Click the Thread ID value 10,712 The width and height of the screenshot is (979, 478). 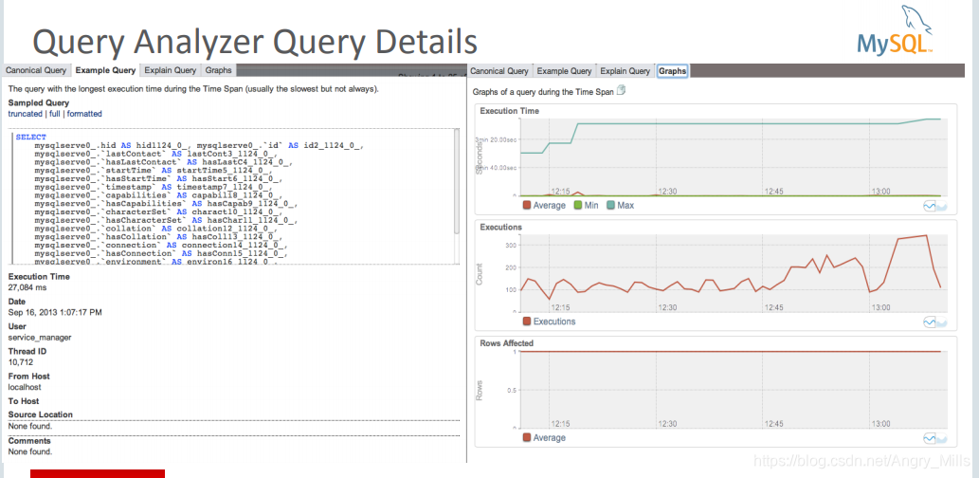click(x=21, y=361)
